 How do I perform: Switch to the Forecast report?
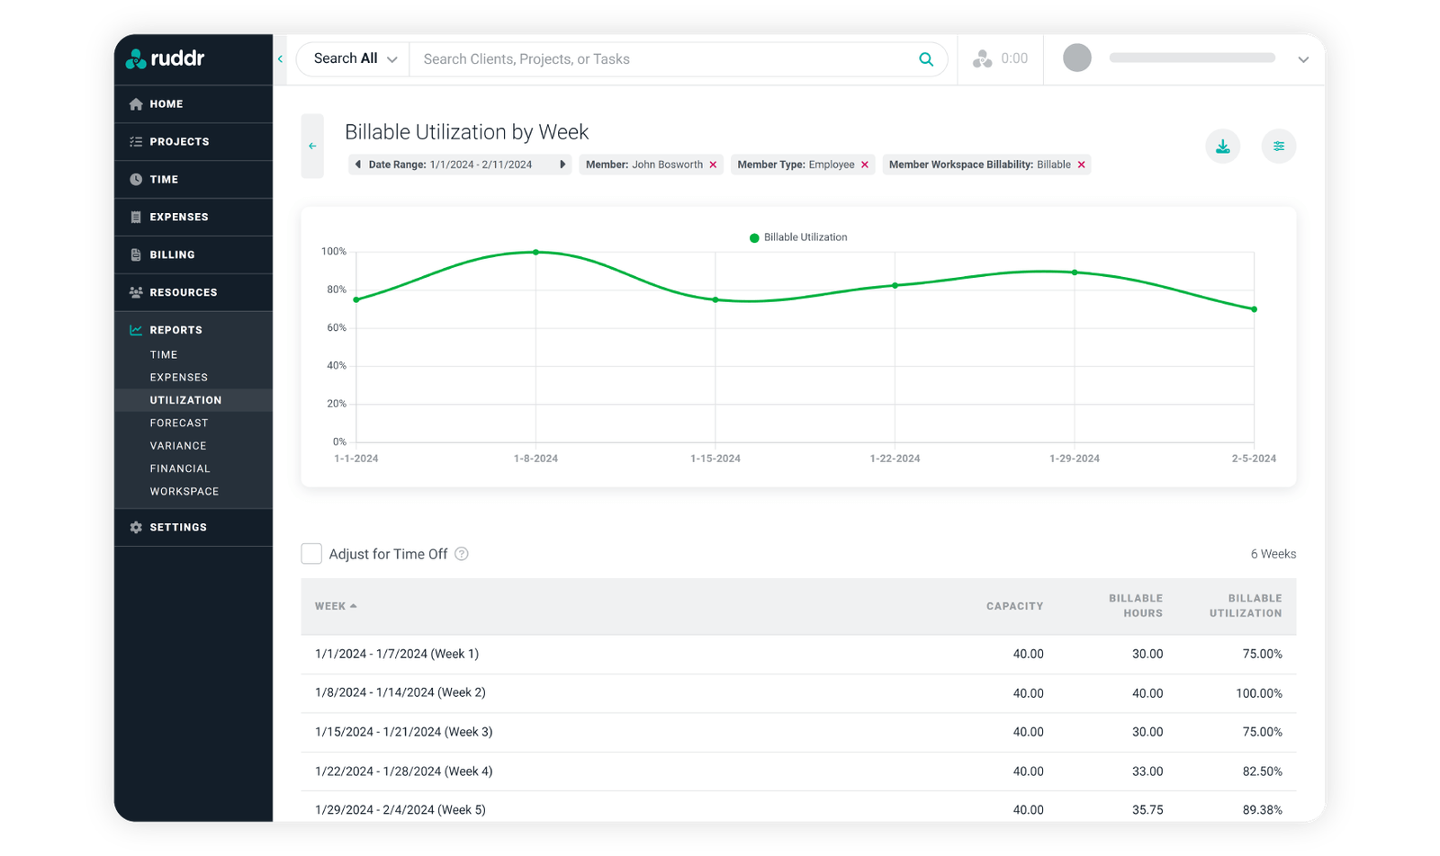tap(179, 423)
